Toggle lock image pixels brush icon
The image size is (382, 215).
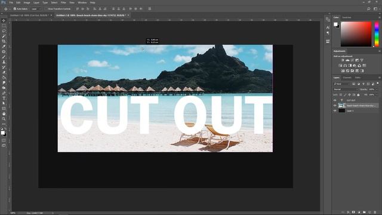pyautogui.click(x=345, y=94)
